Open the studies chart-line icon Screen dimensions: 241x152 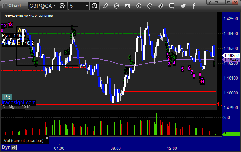(117, 6)
